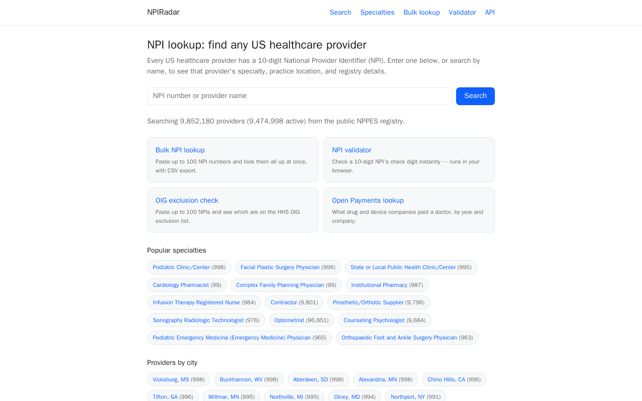Open the API nav link

(490, 12)
